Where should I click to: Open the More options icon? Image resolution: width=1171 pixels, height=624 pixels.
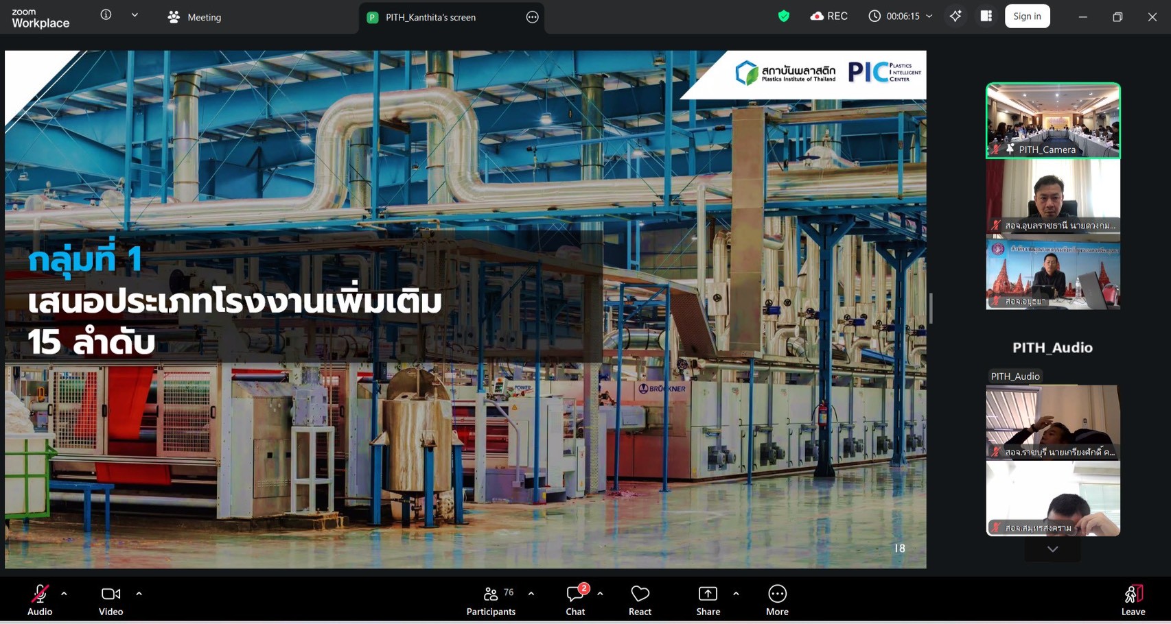pos(777,600)
